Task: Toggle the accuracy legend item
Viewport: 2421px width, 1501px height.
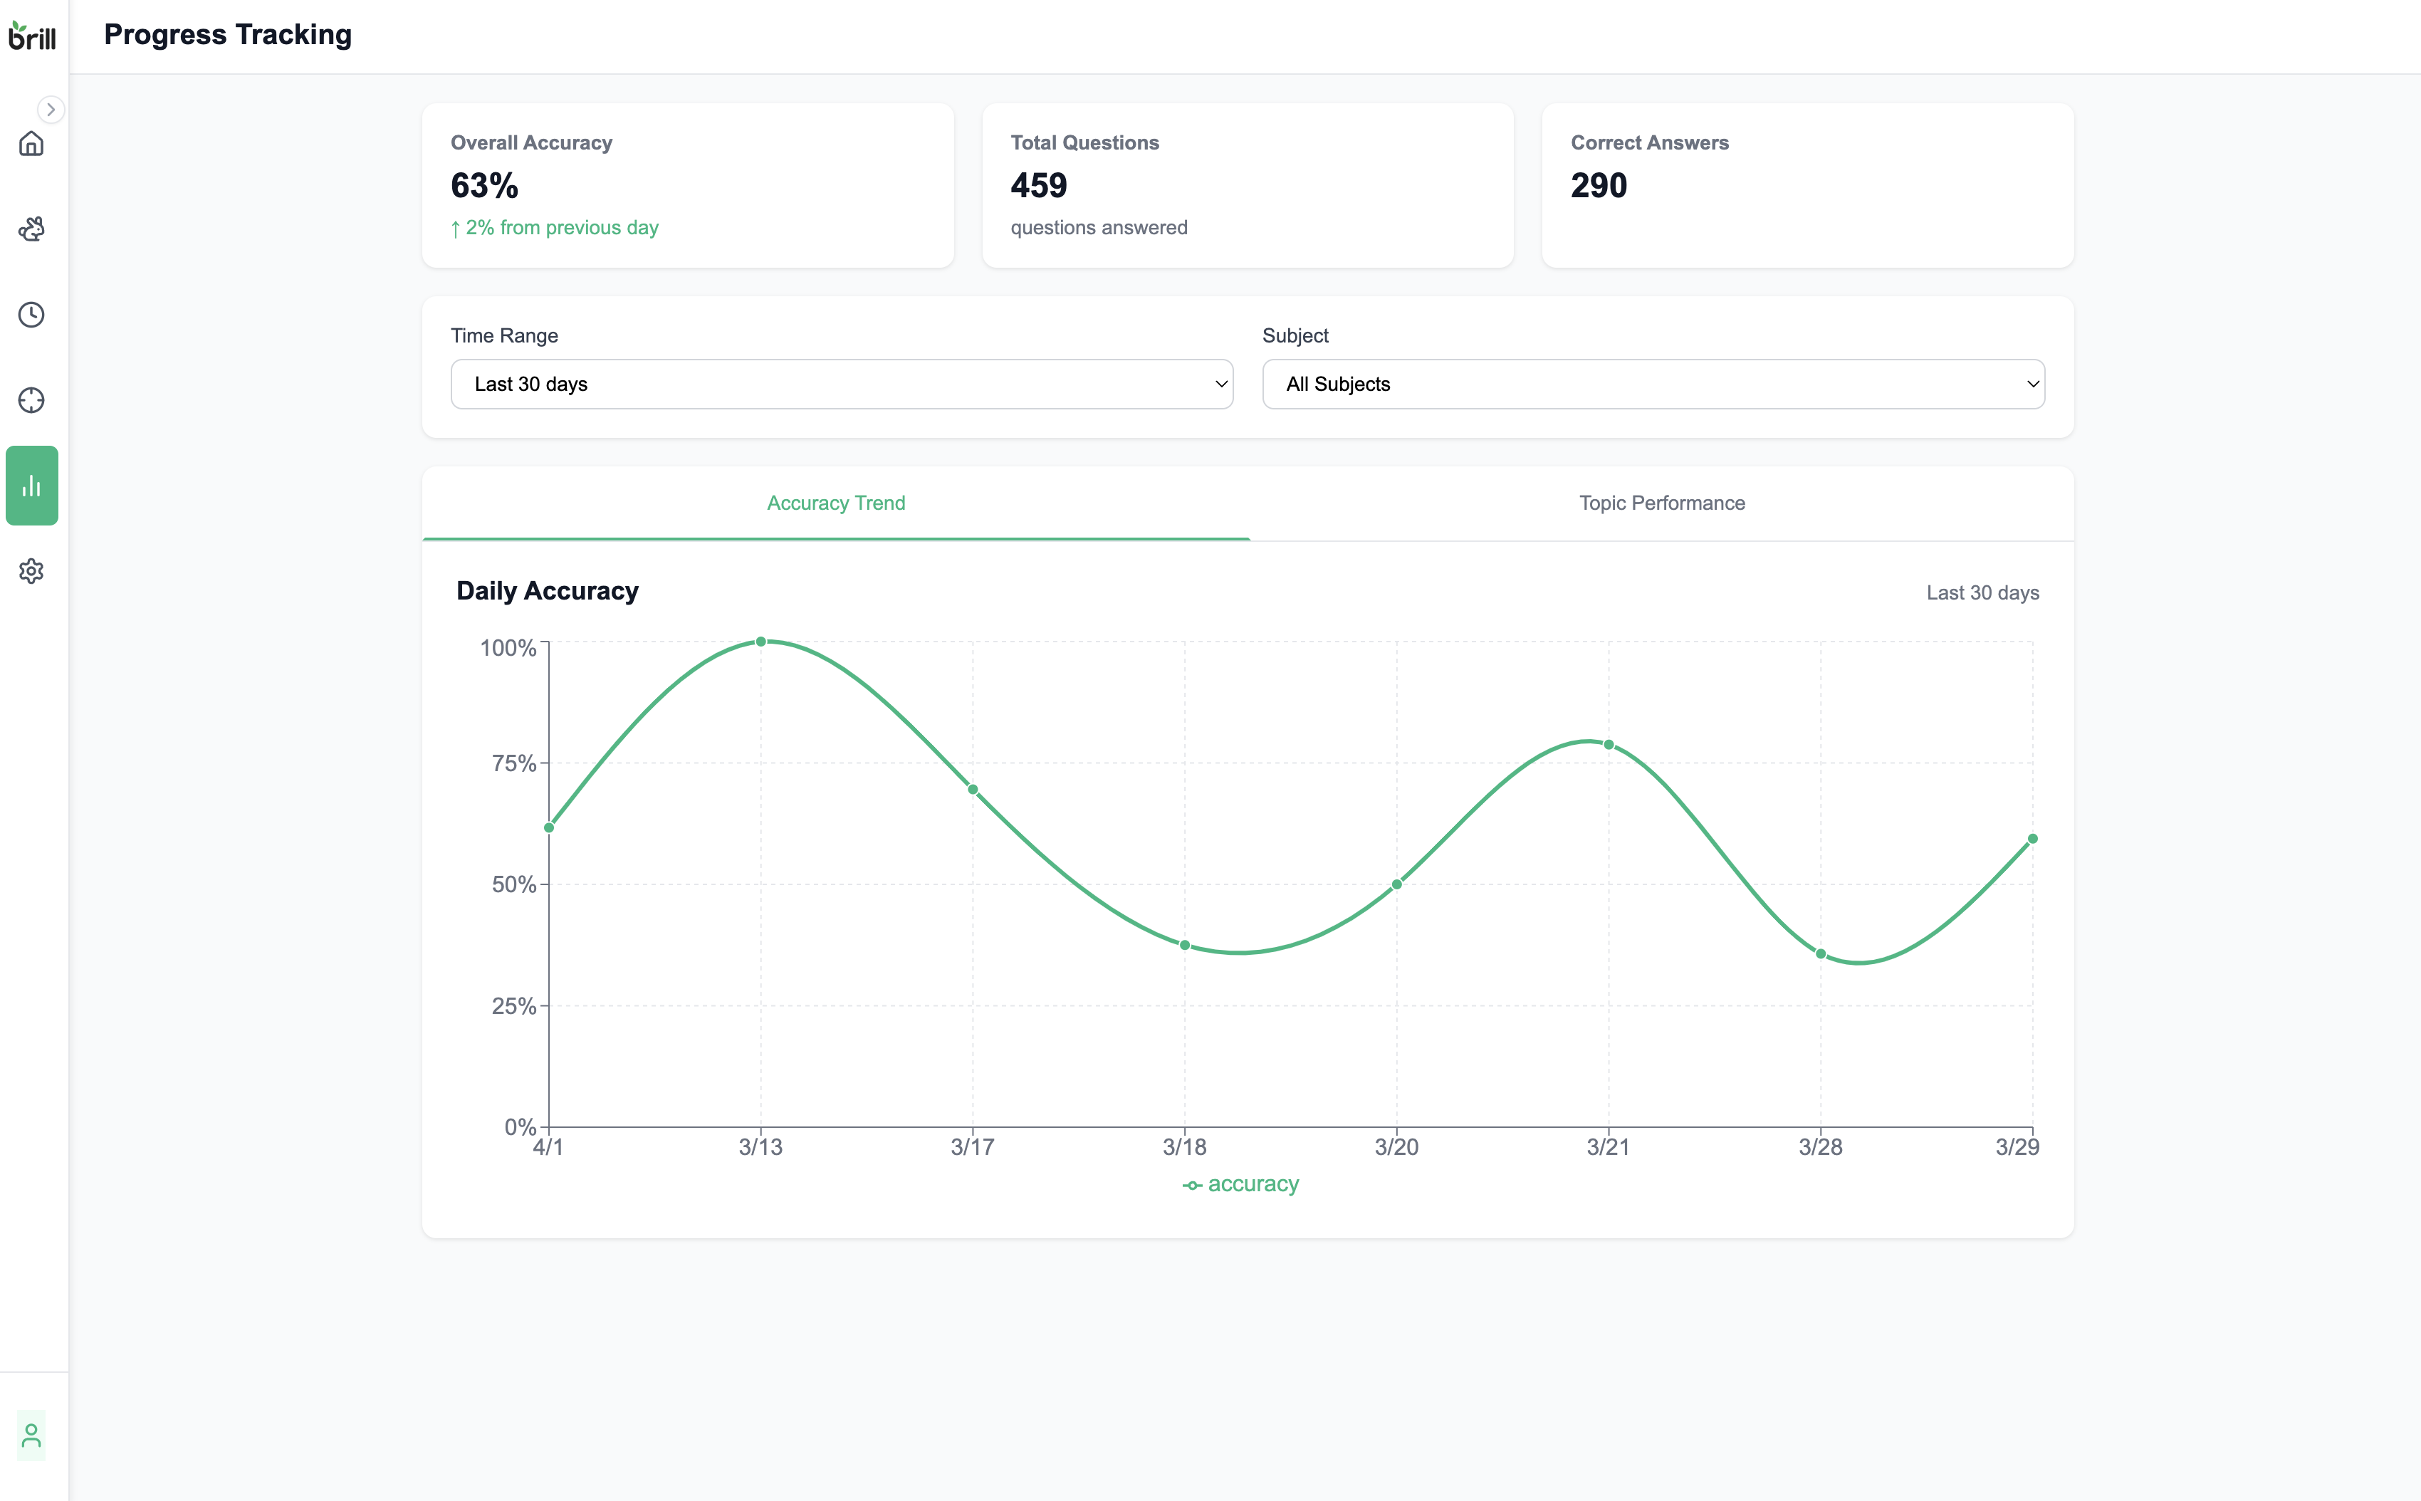Action: tap(1241, 1184)
